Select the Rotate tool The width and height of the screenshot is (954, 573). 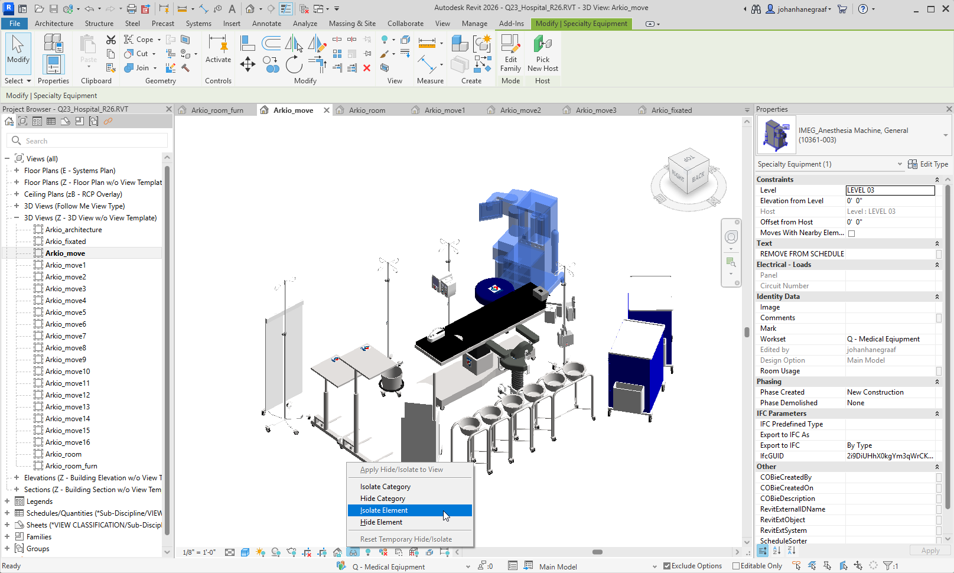[294, 64]
